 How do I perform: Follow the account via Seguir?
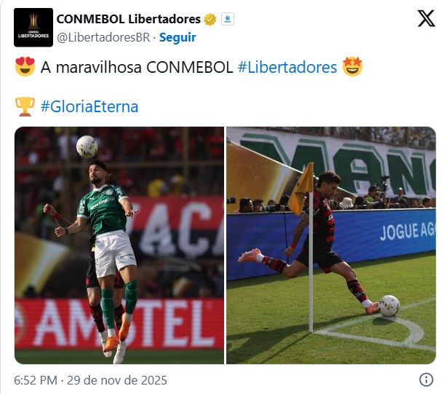click(x=178, y=37)
